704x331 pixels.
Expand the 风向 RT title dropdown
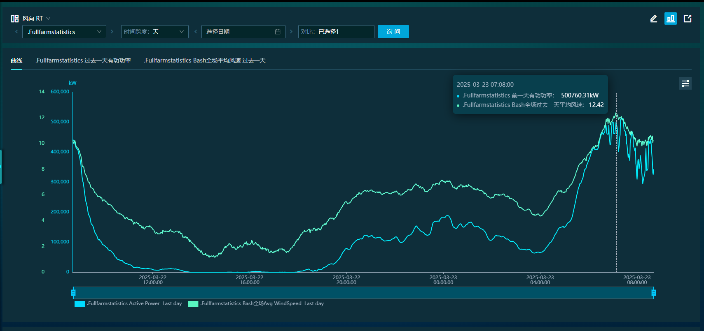pos(48,19)
